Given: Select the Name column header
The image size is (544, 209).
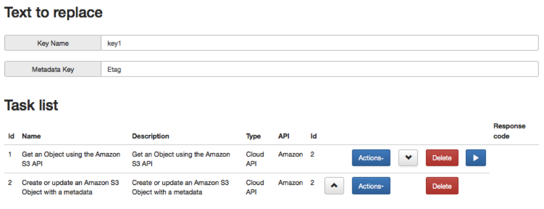Looking at the screenshot, I should [x=31, y=136].
